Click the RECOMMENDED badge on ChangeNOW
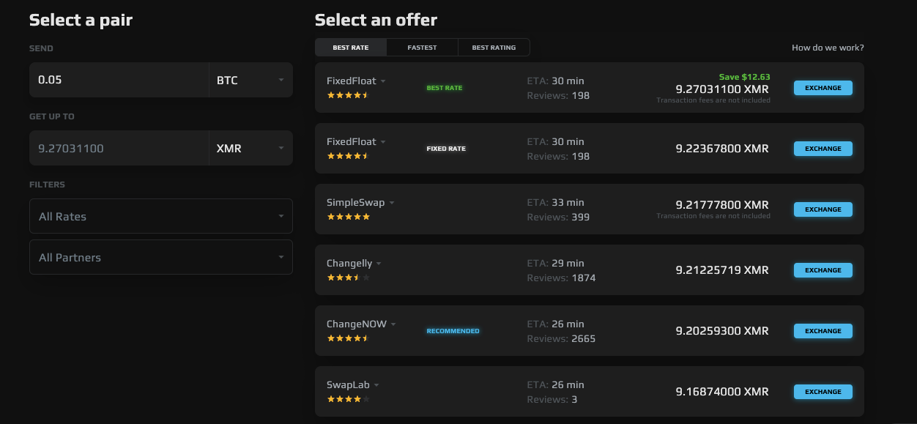917x424 pixels. point(453,331)
